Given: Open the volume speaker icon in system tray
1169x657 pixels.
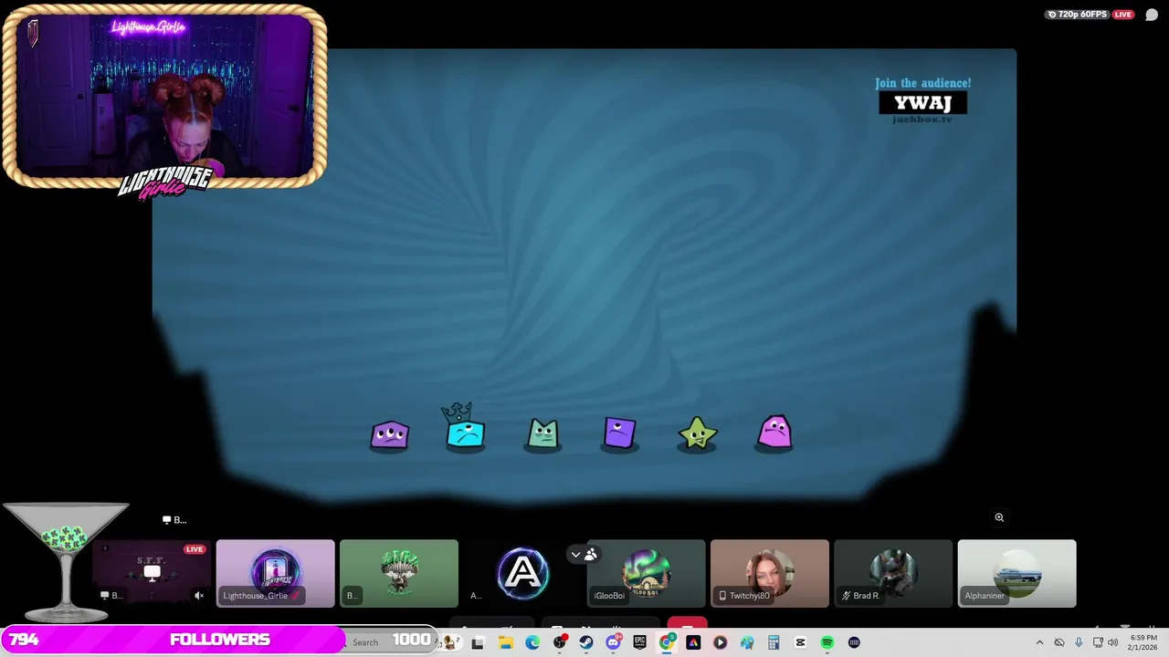Looking at the screenshot, I should (x=1112, y=642).
